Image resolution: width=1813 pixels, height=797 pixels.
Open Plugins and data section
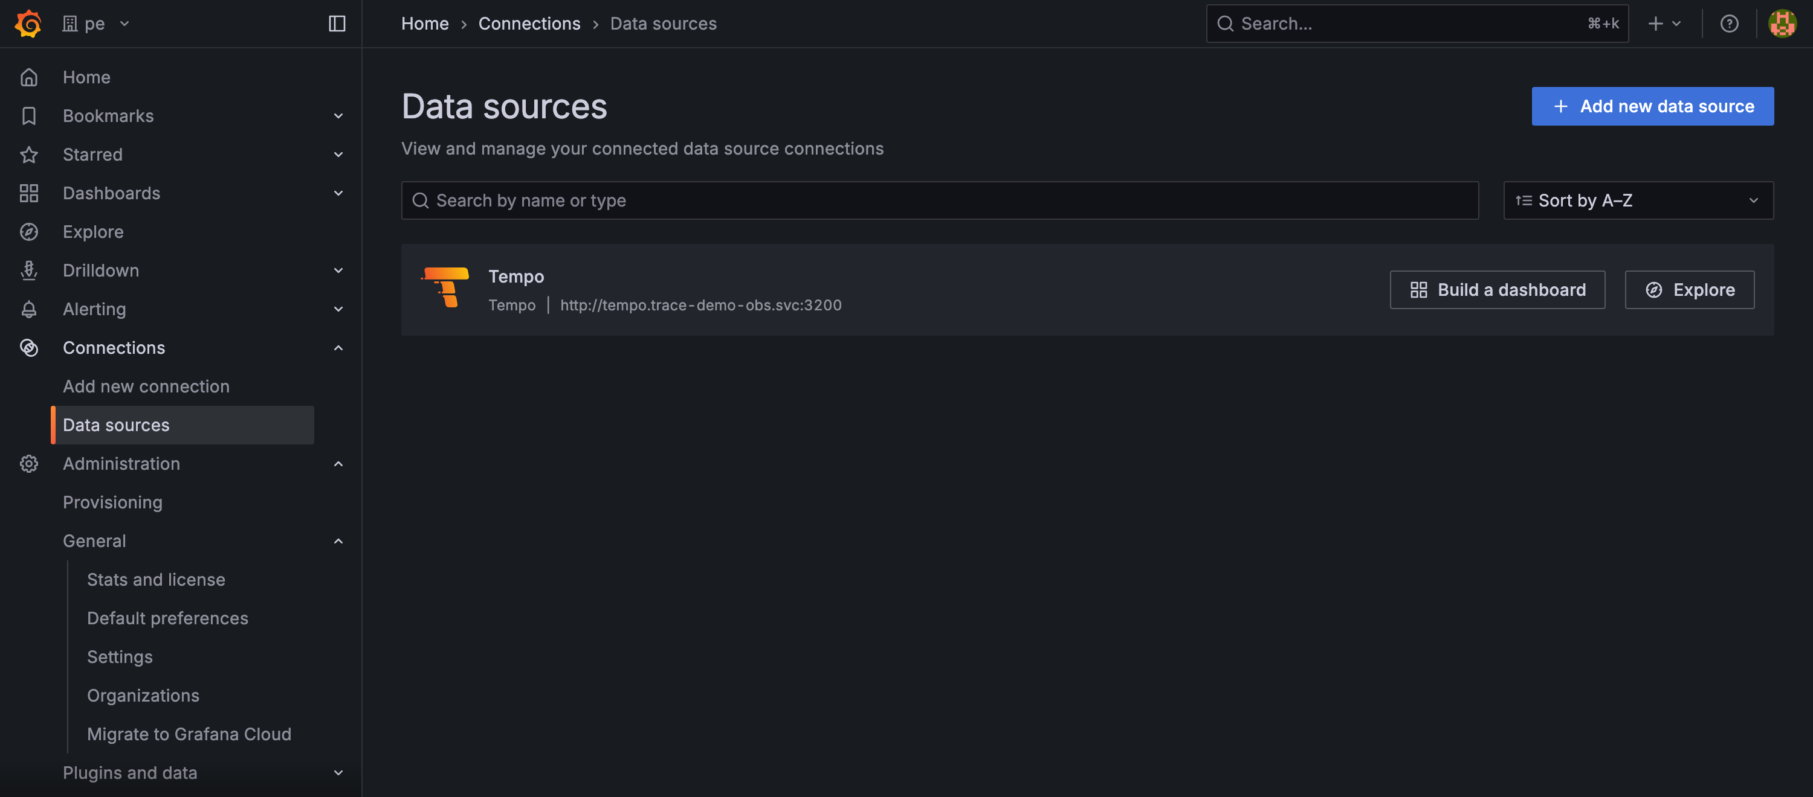(x=129, y=772)
